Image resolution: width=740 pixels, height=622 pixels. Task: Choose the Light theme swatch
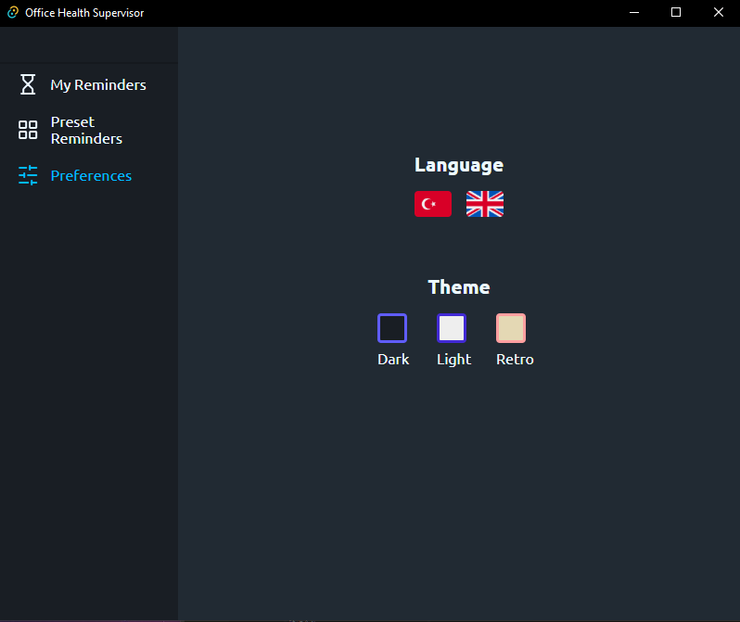click(452, 328)
